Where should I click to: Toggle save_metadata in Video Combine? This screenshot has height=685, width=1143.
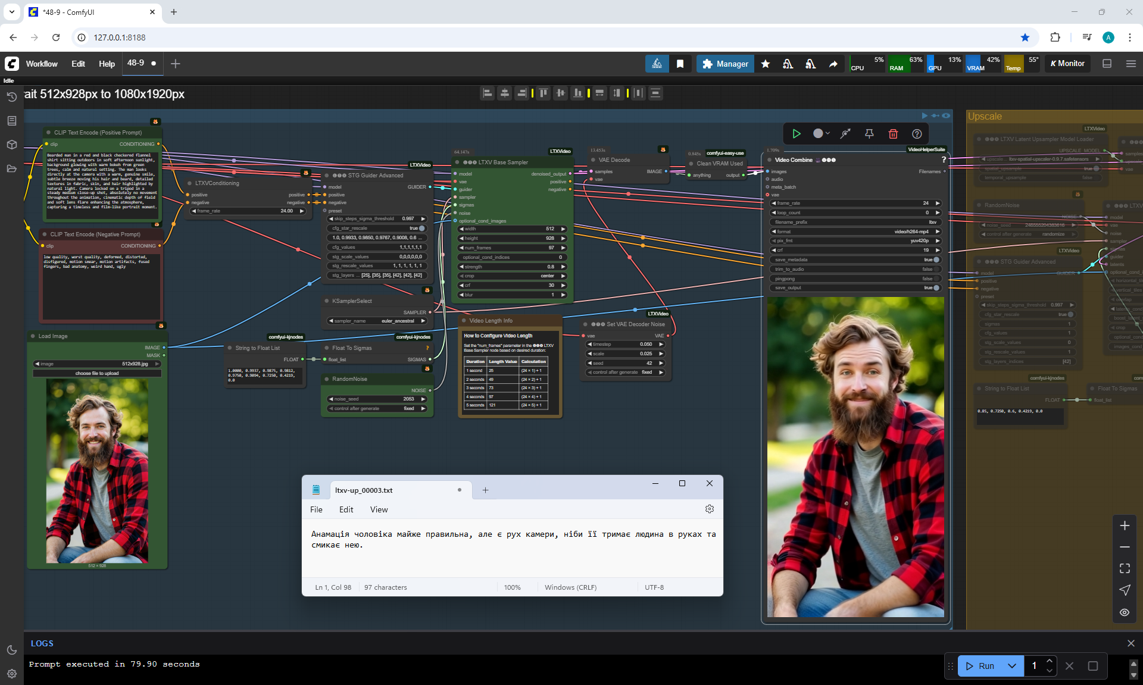pos(936,259)
